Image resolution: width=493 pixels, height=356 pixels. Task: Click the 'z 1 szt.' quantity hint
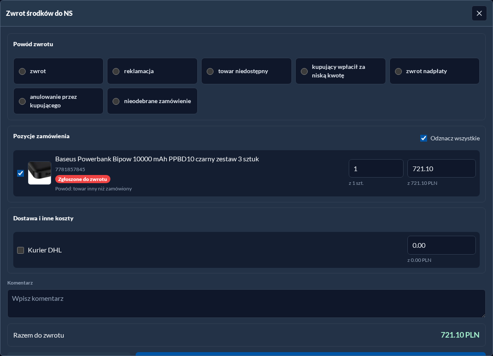(x=356, y=183)
